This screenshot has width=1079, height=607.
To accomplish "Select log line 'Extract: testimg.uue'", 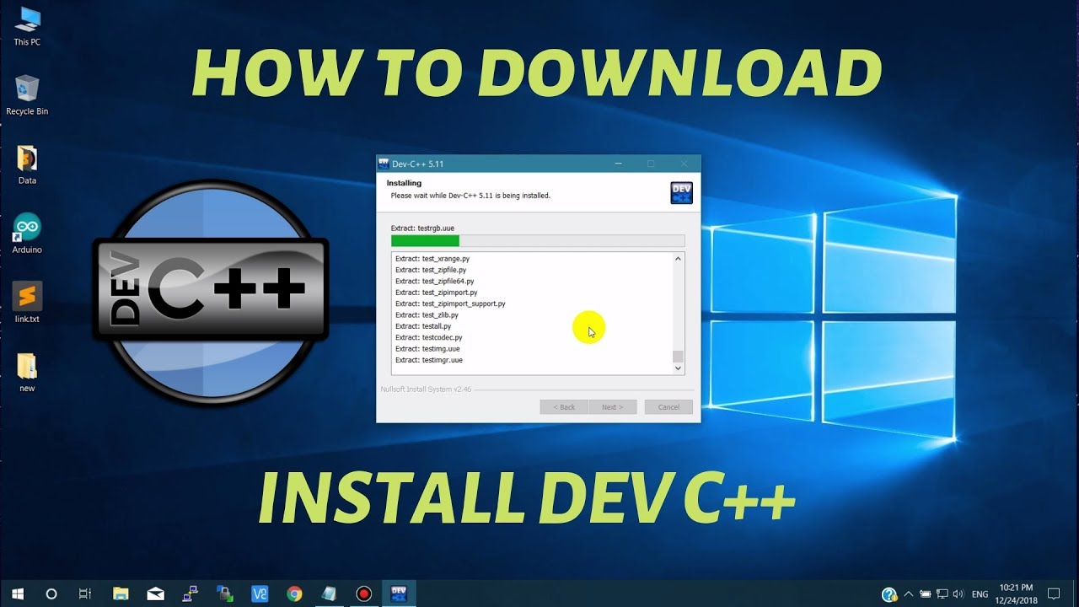I will (427, 348).
